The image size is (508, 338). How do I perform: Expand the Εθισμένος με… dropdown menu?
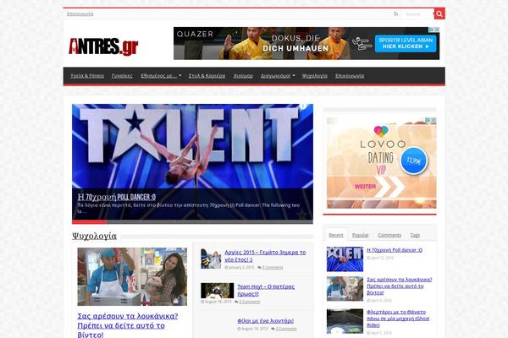coord(161,76)
